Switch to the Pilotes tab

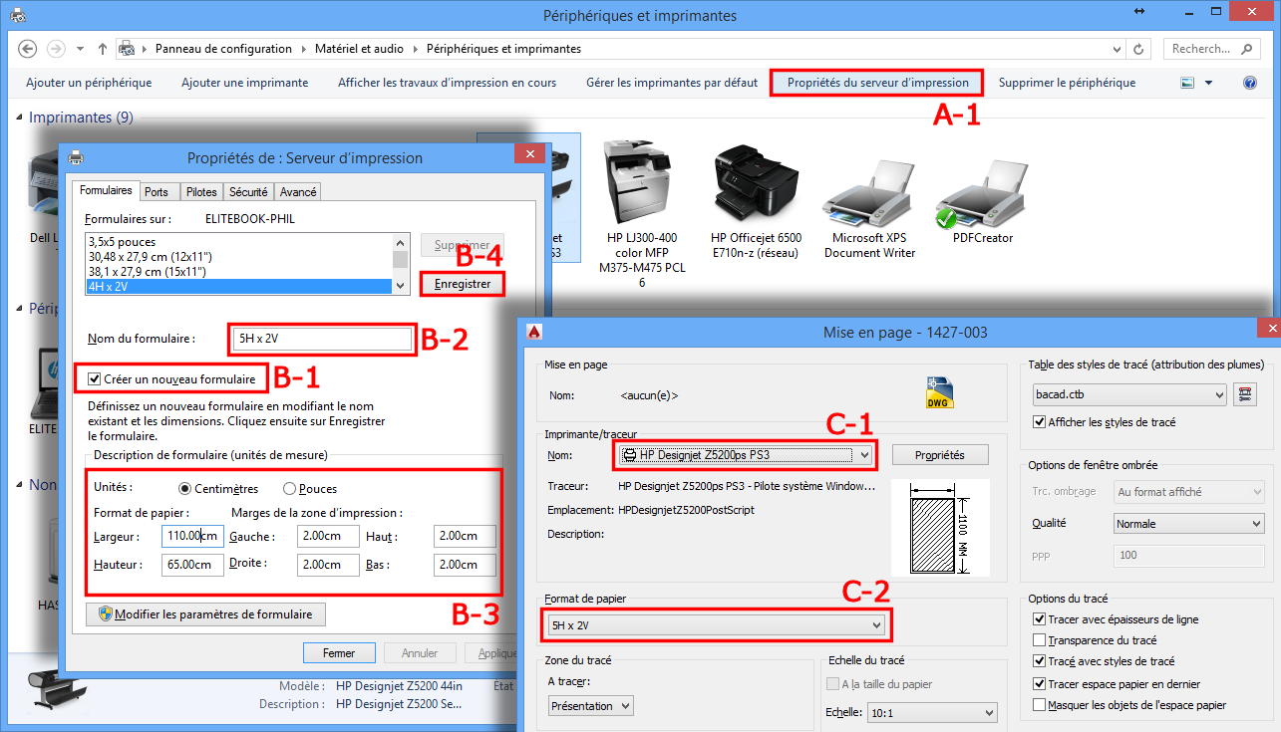pyautogui.click(x=201, y=192)
